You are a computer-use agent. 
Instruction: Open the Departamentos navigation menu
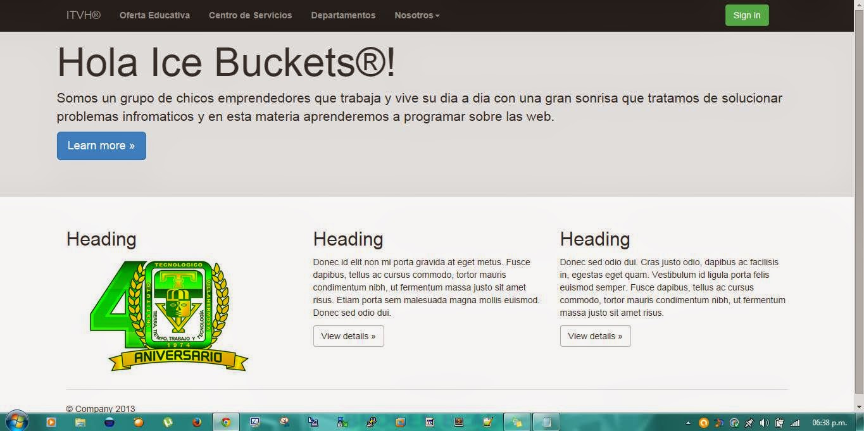[x=342, y=15]
